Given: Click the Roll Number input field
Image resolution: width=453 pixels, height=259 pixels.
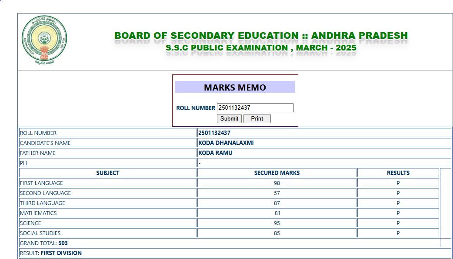Looking at the screenshot, I should click(x=255, y=108).
